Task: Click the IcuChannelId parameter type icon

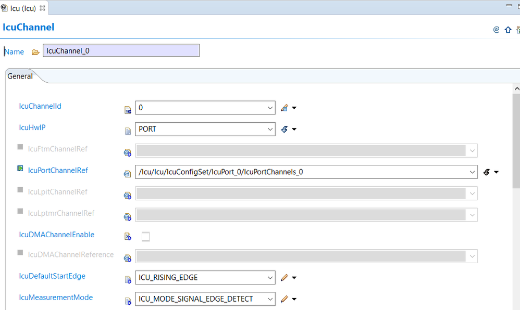Action: click(128, 110)
